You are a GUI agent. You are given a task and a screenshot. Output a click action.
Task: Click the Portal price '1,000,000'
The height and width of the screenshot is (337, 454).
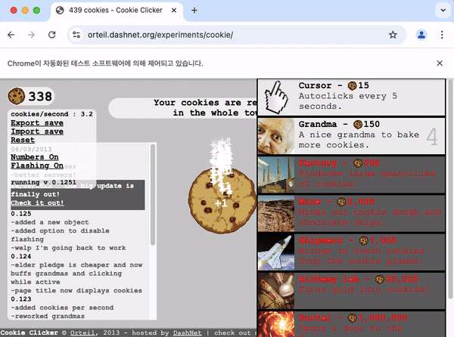pos(382,318)
